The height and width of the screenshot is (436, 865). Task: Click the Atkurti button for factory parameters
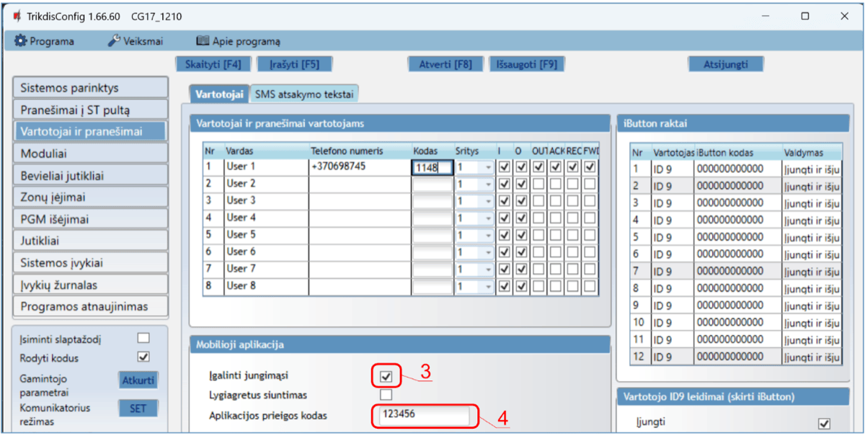tap(138, 381)
